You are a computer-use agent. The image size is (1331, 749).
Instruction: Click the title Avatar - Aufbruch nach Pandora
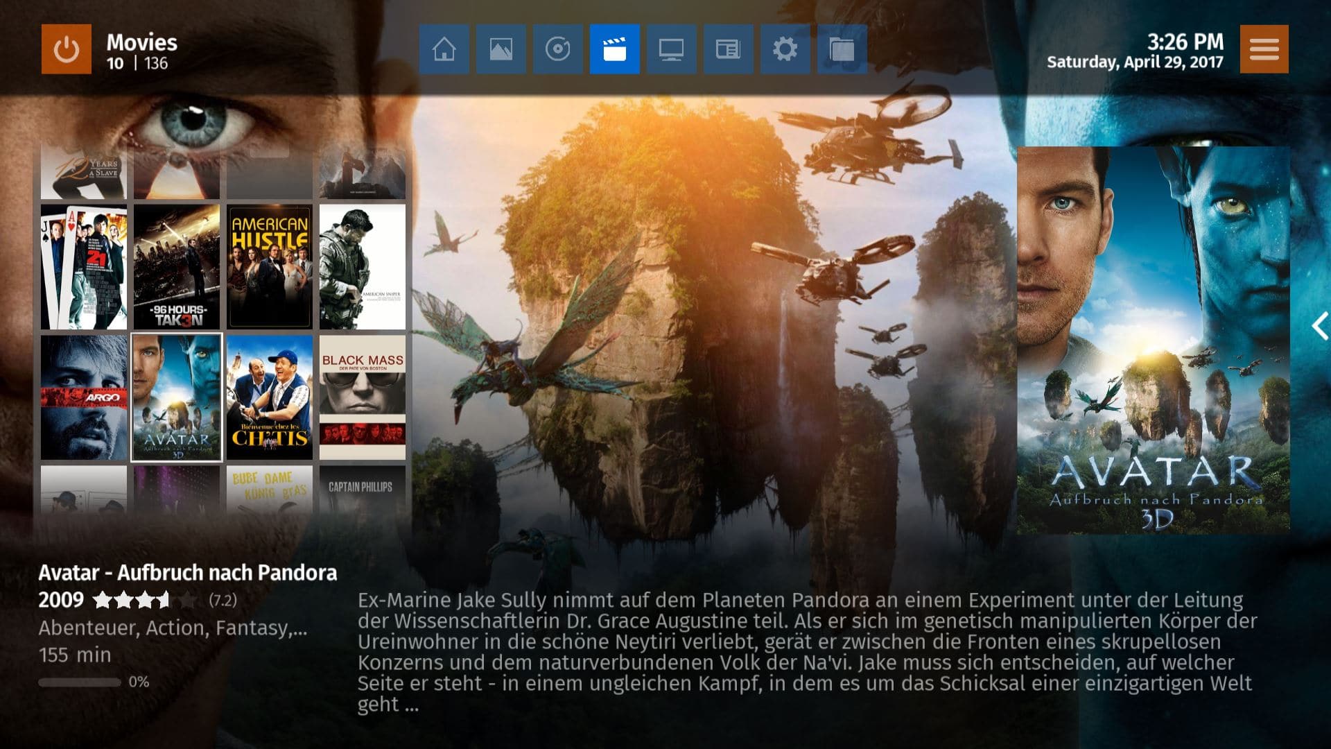click(188, 573)
